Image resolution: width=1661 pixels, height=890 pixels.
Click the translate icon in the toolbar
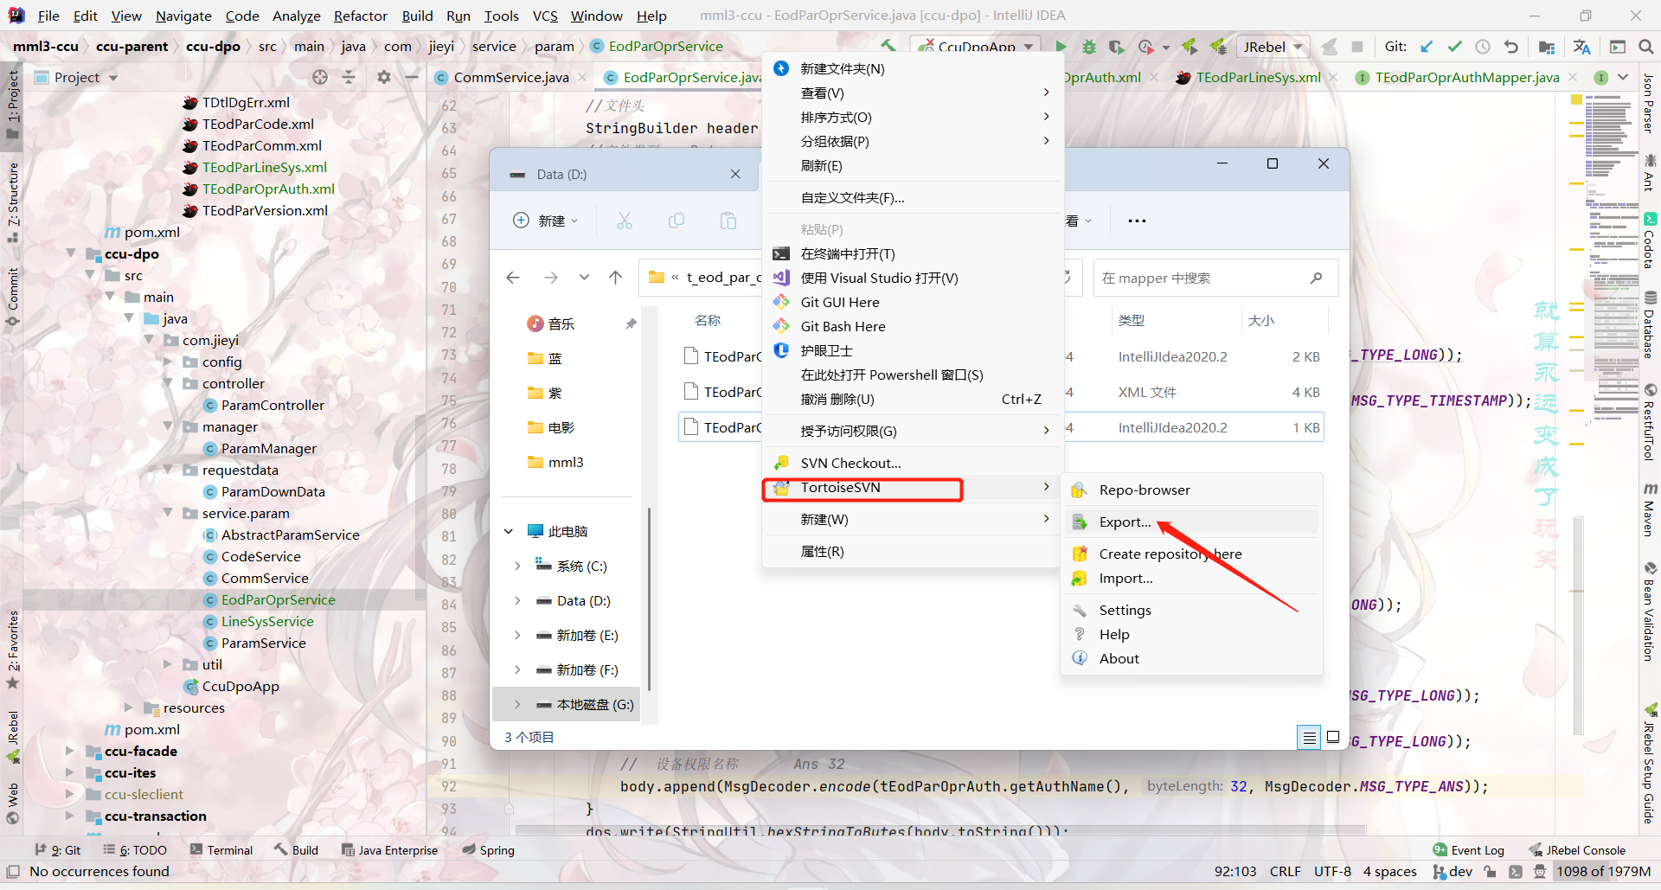click(1582, 47)
